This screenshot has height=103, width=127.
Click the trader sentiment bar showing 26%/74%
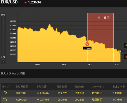tap(3, 36)
